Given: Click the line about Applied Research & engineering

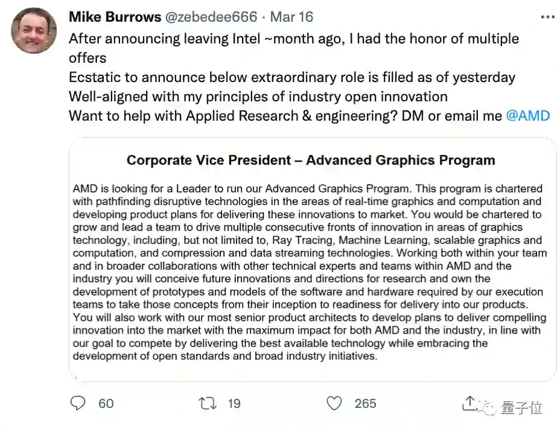Looking at the screenshot, I should coord(284,115).
